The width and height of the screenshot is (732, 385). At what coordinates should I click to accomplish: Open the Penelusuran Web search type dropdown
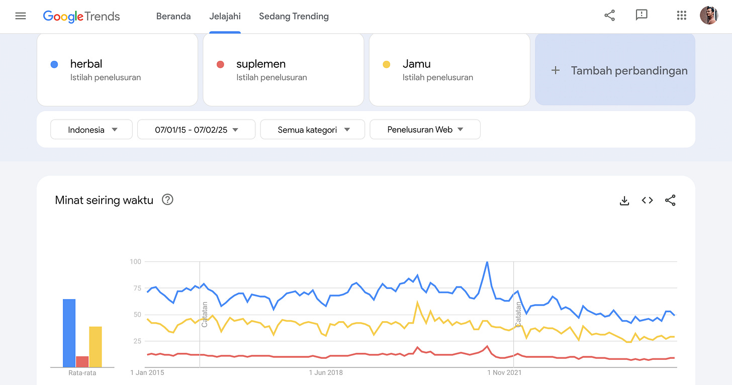click(x=425, y=130)
